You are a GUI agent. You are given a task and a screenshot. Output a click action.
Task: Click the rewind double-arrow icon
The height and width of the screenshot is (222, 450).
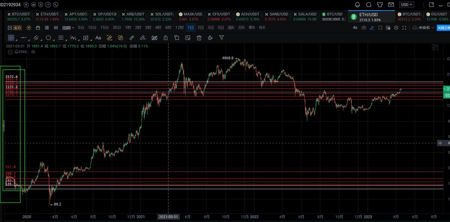click(55, 28)
